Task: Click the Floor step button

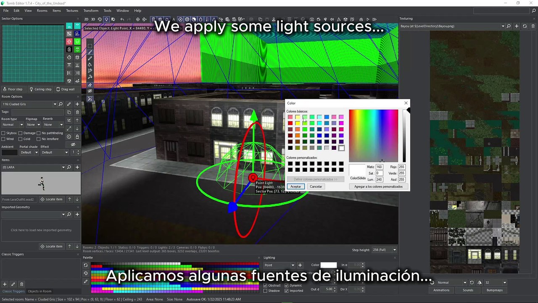Action: [x=13, y=89]
